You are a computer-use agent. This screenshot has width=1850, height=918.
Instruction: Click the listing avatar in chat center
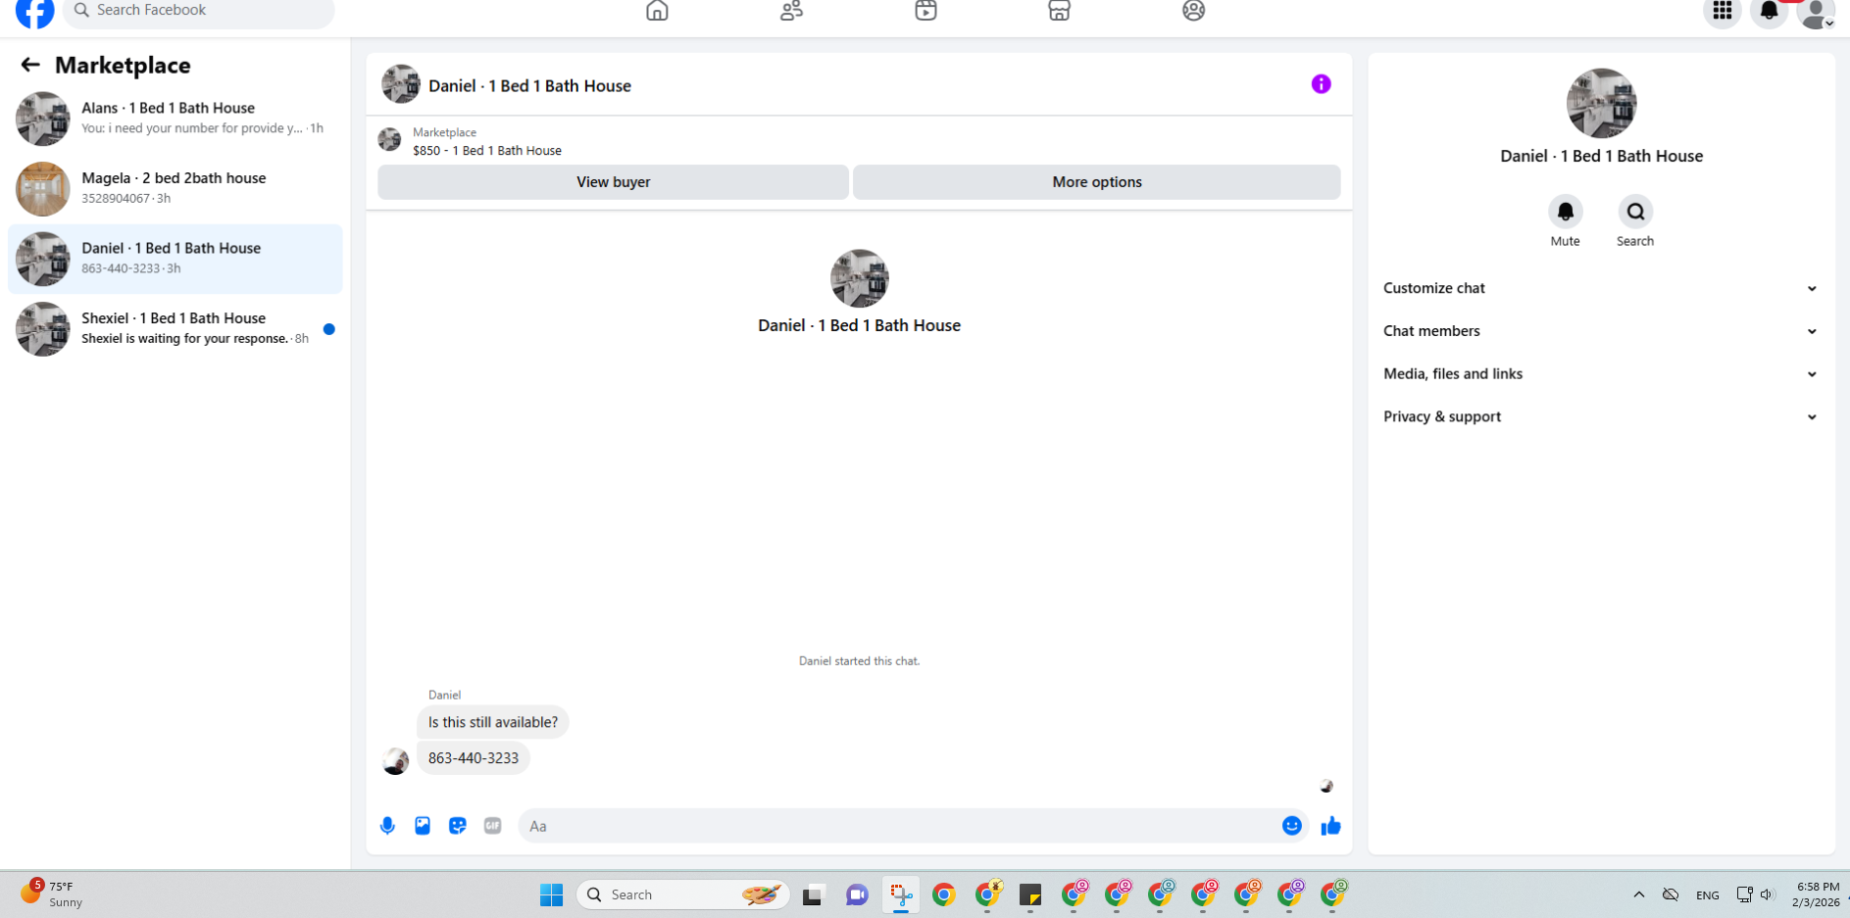pos(859,278)
